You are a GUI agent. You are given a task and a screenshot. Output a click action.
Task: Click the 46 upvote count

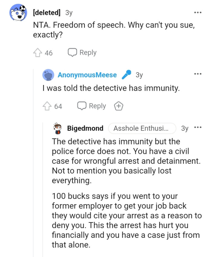[48, 52]
